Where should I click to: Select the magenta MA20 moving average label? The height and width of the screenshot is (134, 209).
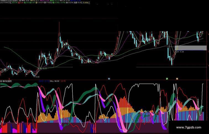coord(45,1)
